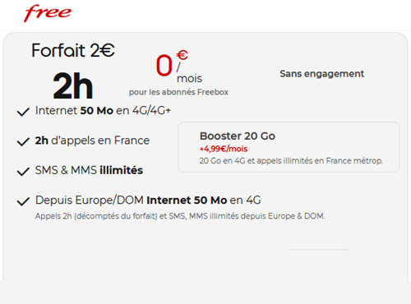Click the Internet 50 Mo checkmark icon
Image resolution: width=411 pixels, height=304 pixels.
point(23,112)
